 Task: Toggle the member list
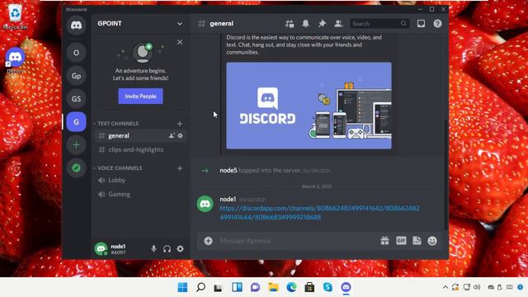pos(338,24)
